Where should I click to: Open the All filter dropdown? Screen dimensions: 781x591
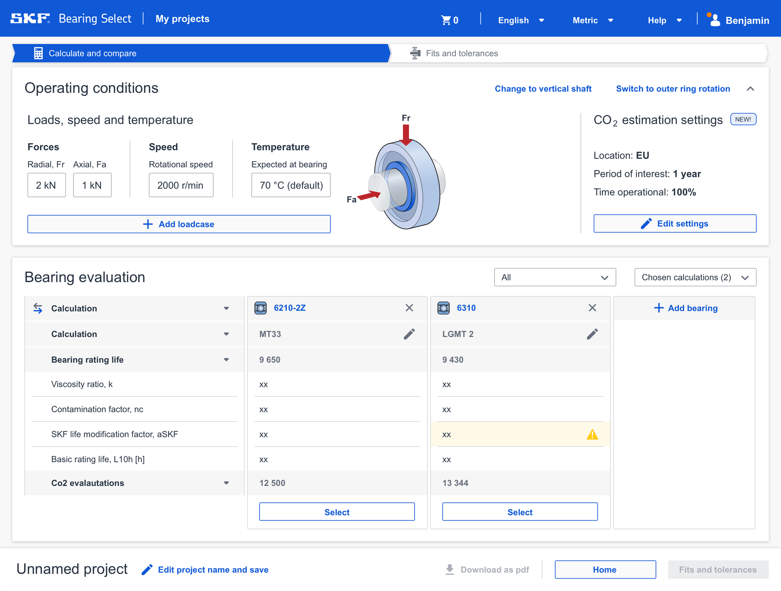[555, 277]
